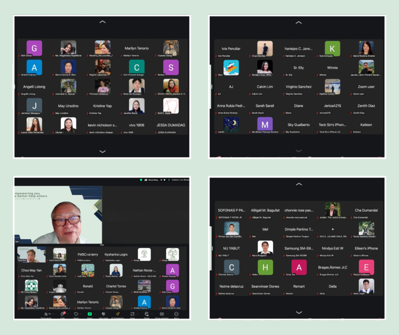Select the vivo 1906 participant tile

click(x=137, y=125)
